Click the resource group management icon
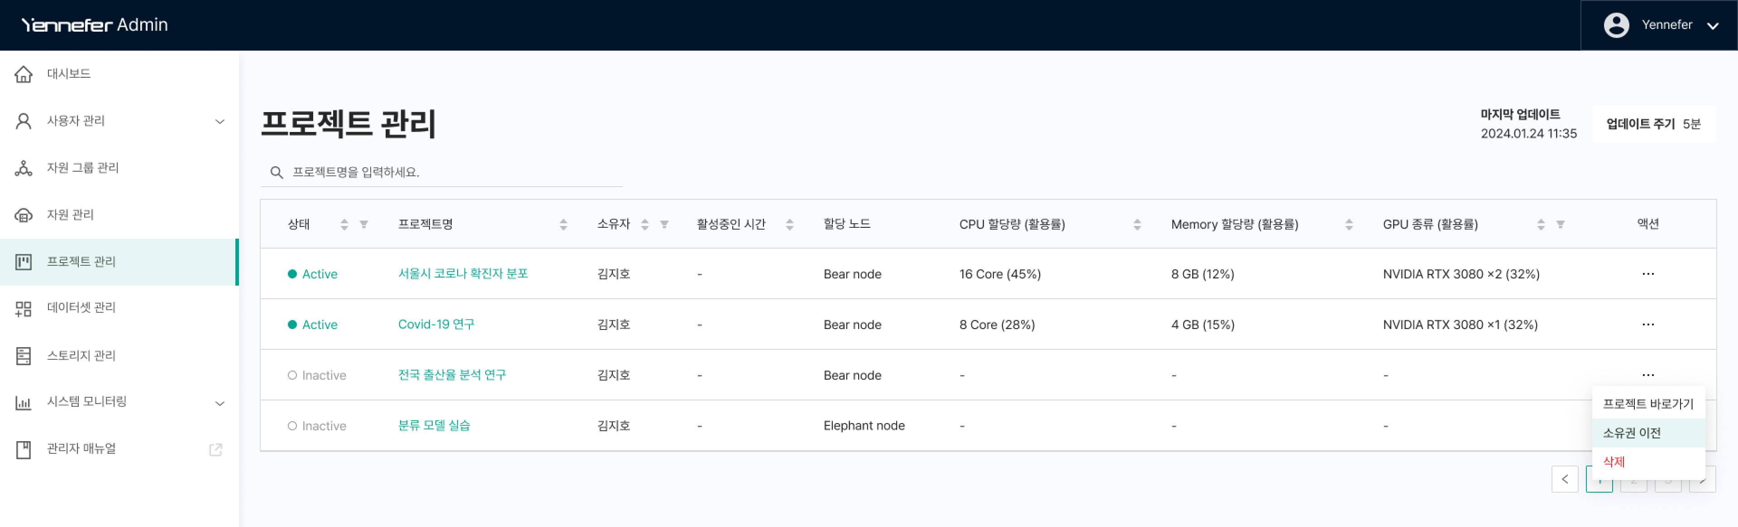The width and height of the screenshot is (1738, 527). pyautogui.click(x=24, y=168)
